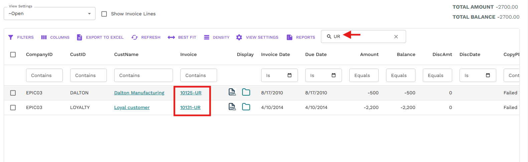Refresh the invoice grid
The image size is (528, 162).
(x=135, y=37)
